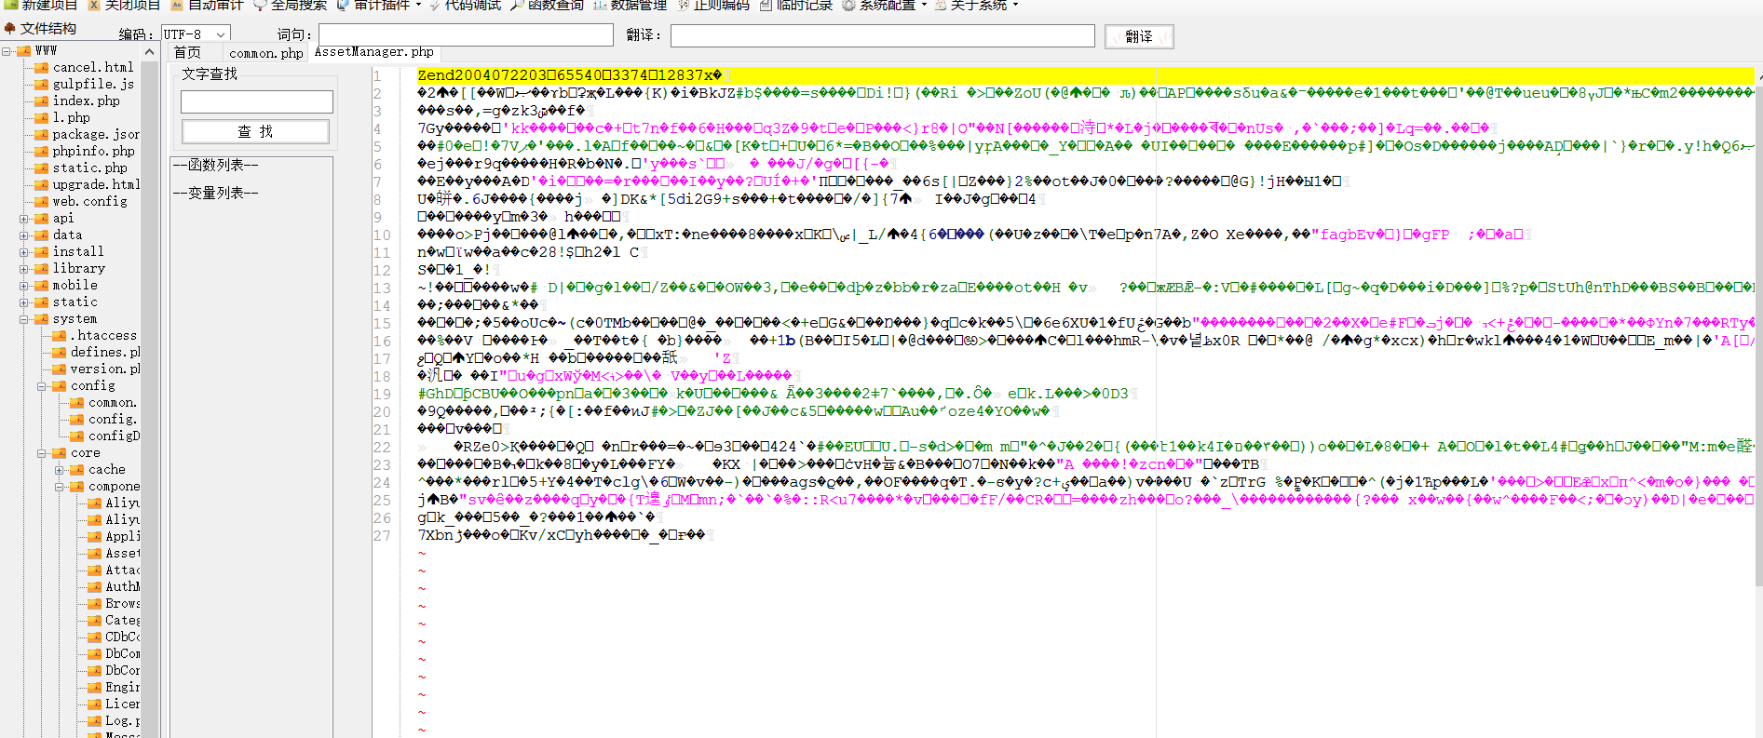Click the 词句 input field
1763x738 pixels.
tap(466, 34)
